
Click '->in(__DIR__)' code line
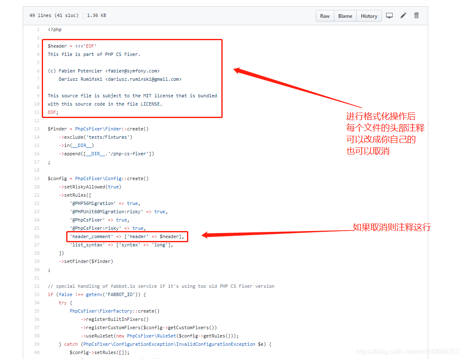coord(76,145)
